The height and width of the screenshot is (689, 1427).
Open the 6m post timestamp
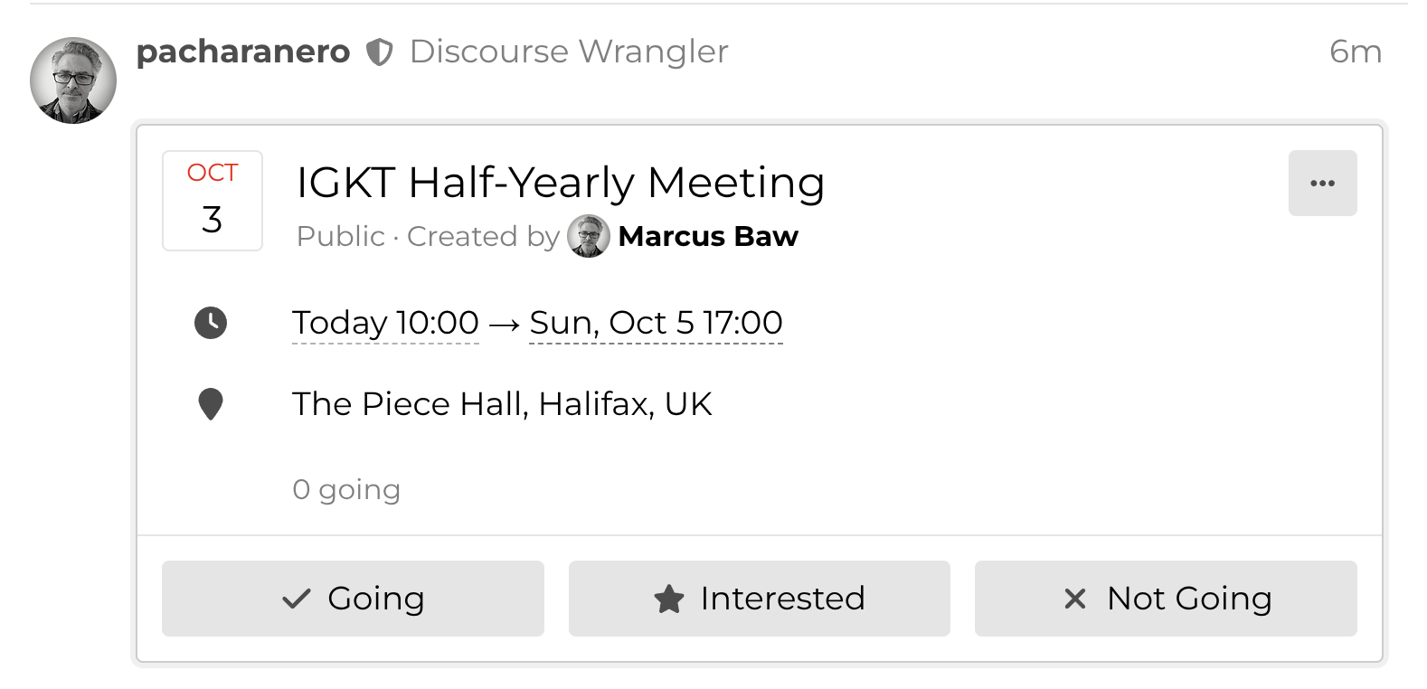(1355, 52)
